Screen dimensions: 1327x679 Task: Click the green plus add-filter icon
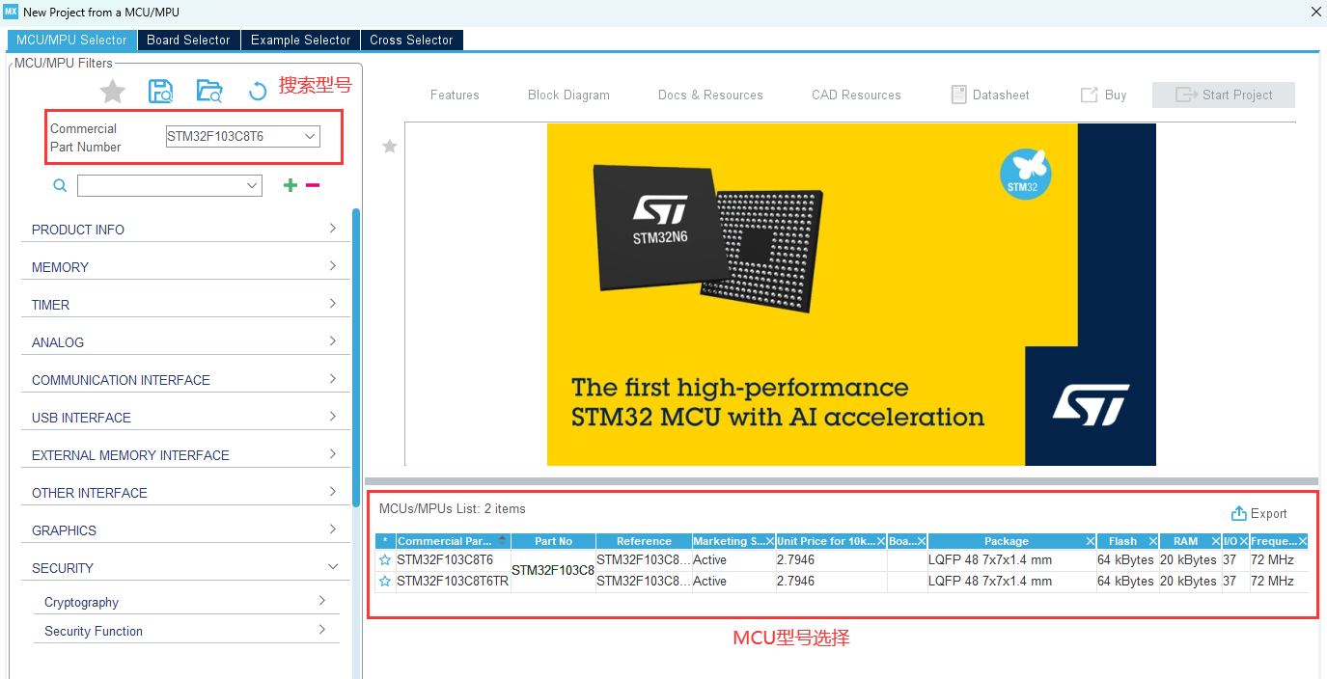click(x=290, y=185)
